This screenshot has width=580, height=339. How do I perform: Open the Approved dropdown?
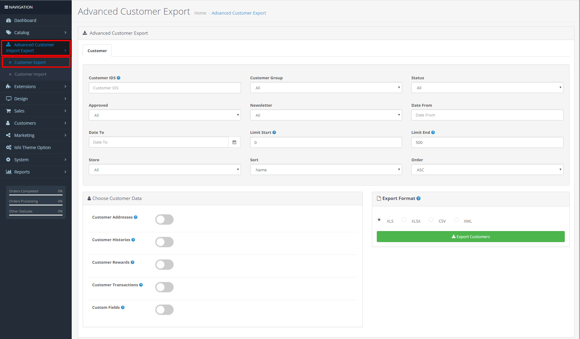click(165, 115)
